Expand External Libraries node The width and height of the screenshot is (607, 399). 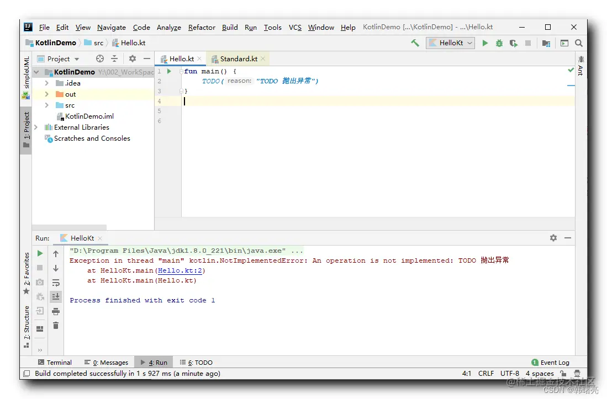[36, 127]
